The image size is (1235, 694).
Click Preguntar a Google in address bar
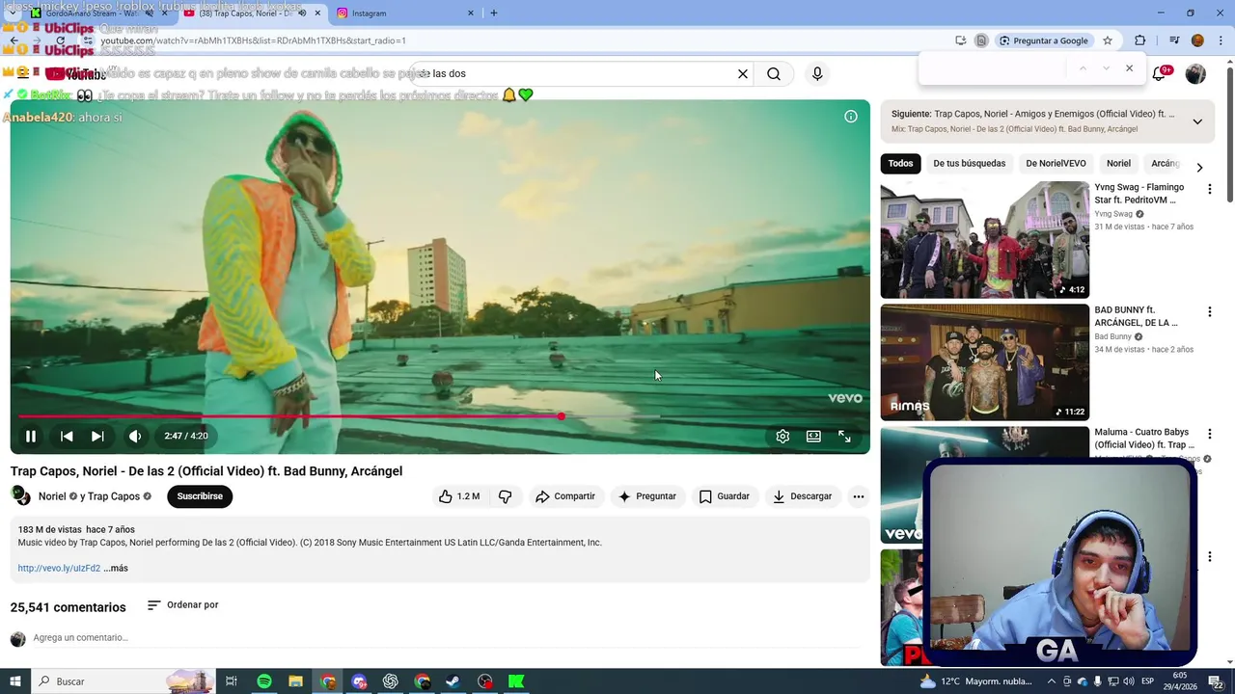1043,40
